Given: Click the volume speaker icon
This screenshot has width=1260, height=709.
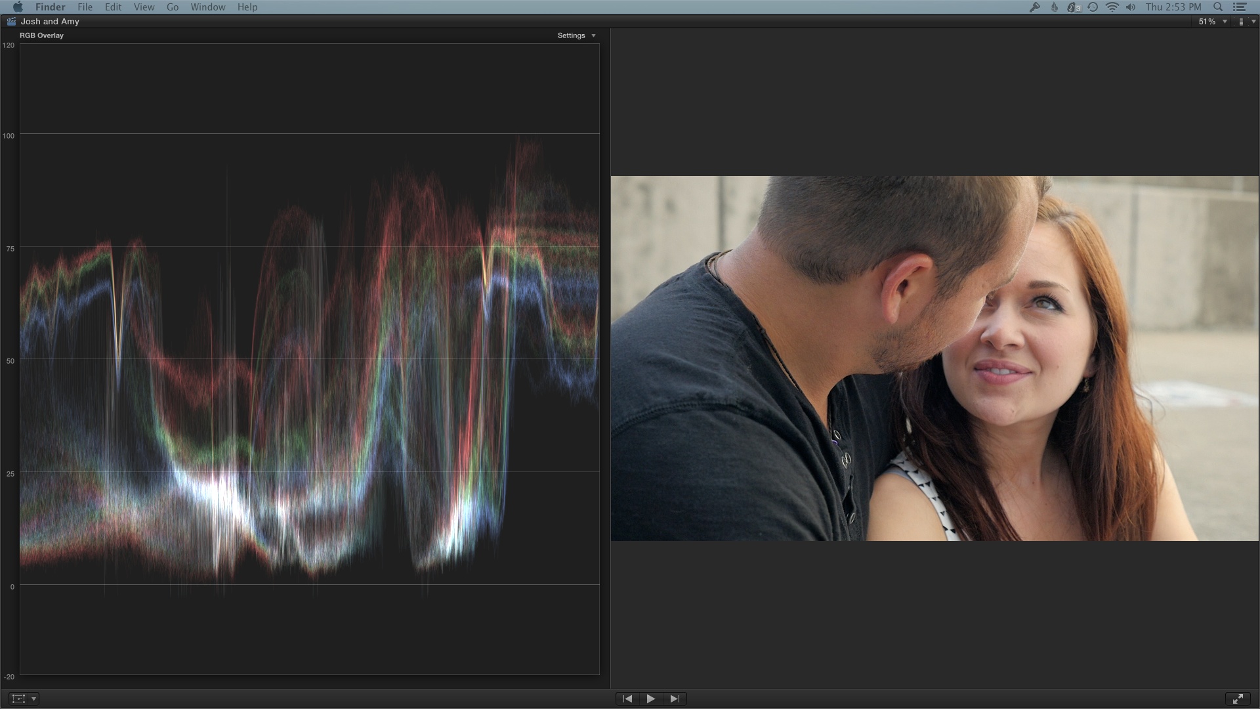Looking at the screenshot, I should 1130,7.
